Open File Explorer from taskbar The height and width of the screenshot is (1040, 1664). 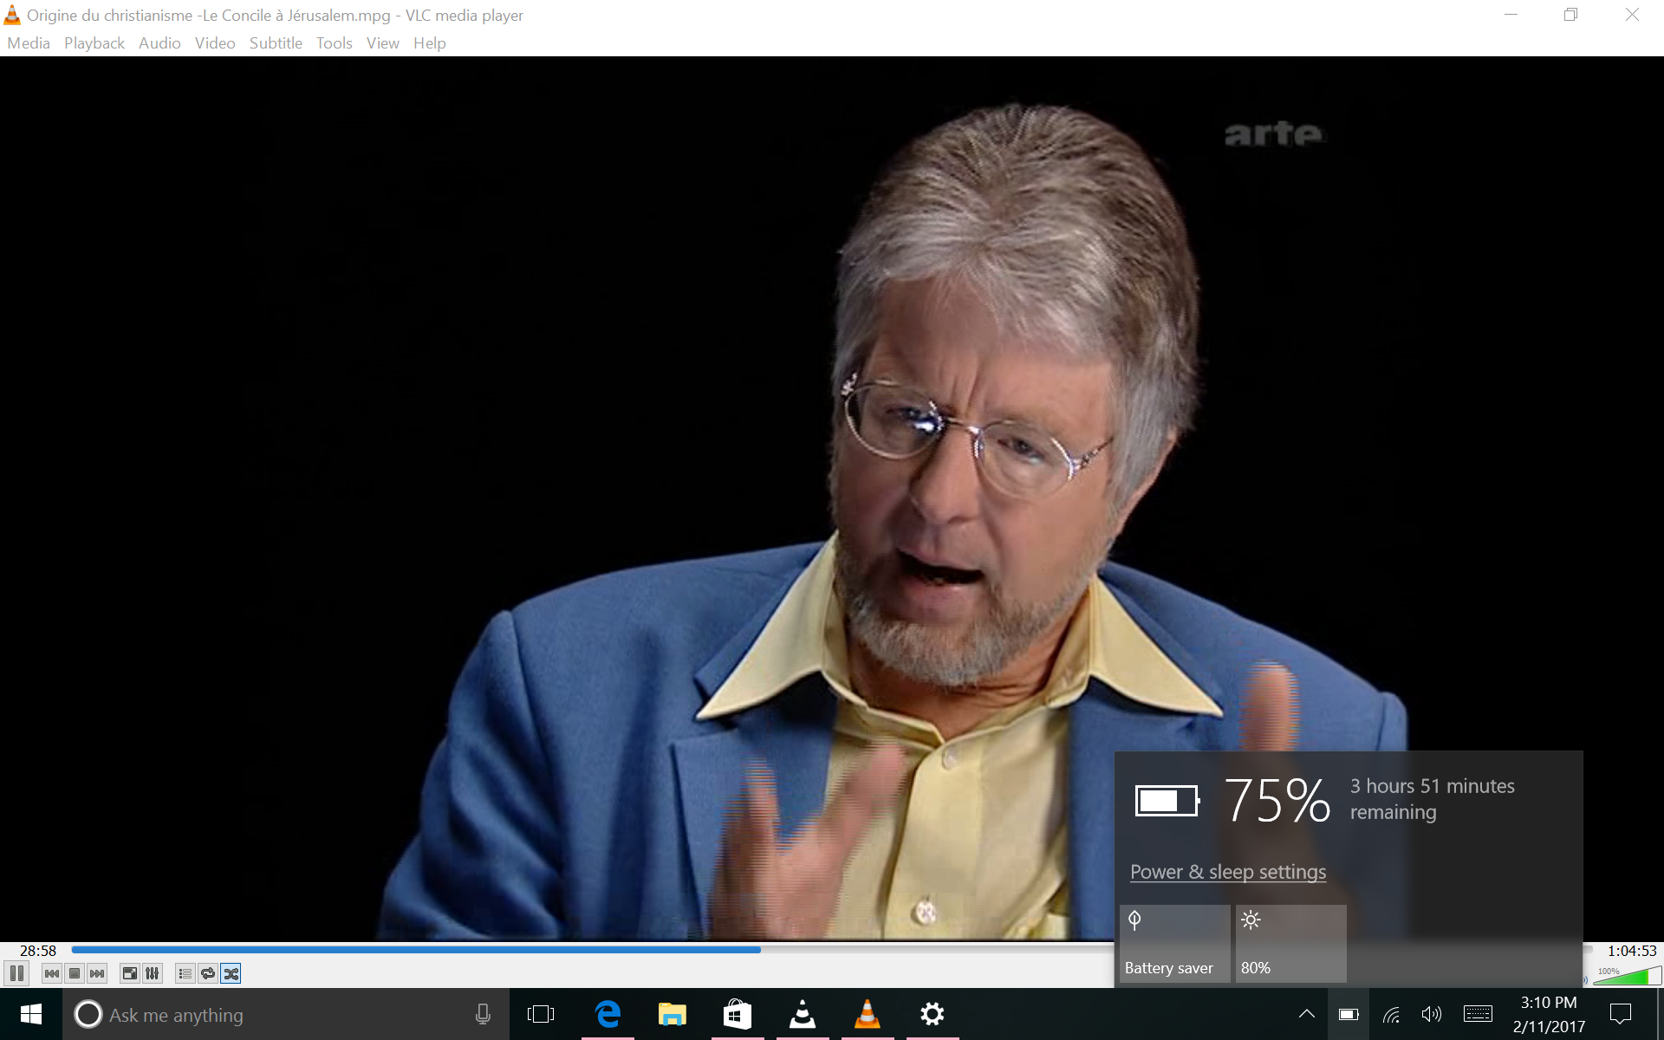click(x=673, y=1014)
